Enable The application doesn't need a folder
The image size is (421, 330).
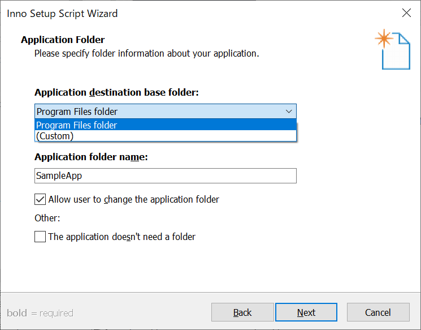(40, 237)
